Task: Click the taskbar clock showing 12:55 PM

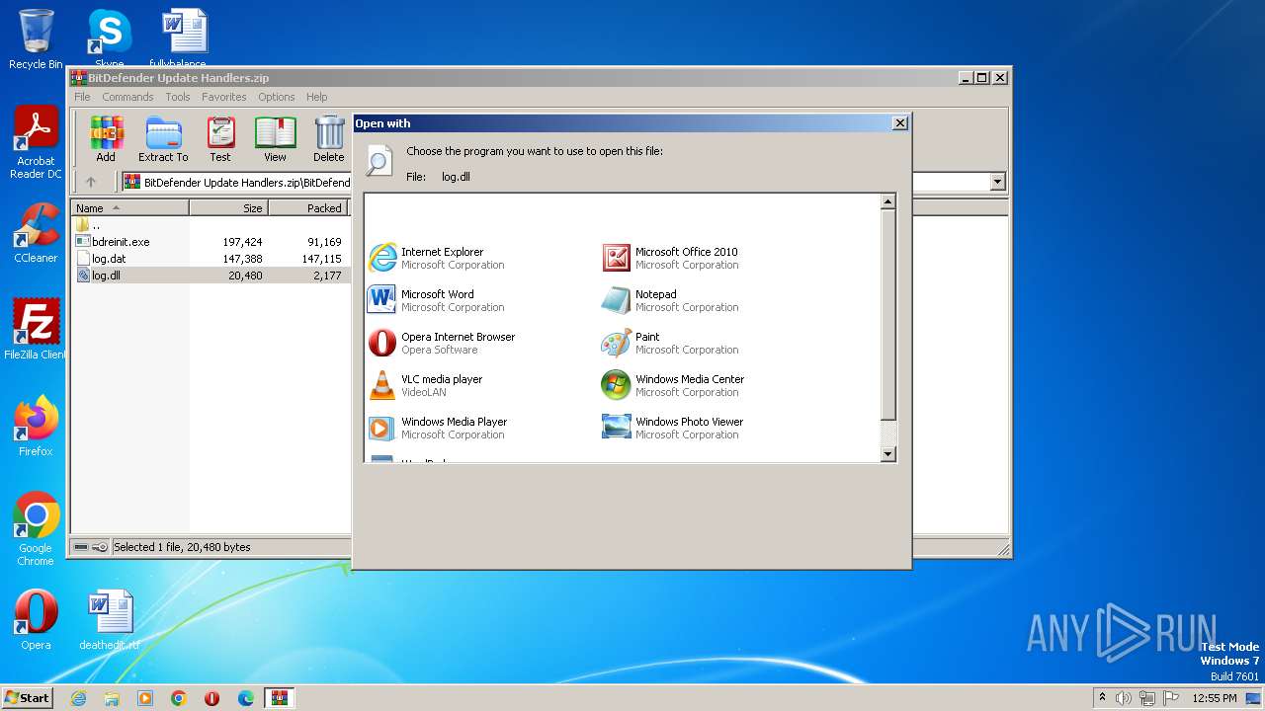Action: (1215, 698)
